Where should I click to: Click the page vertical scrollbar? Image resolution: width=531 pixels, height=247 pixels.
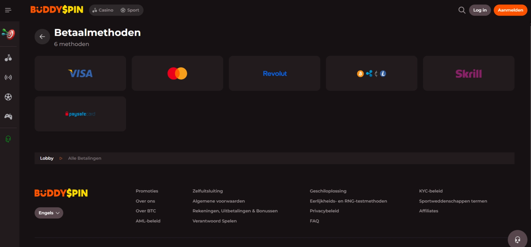tap(530, 118)
